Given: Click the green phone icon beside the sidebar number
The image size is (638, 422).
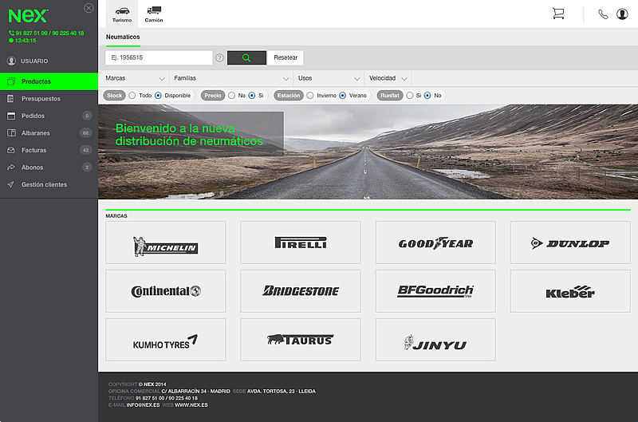Looking at the screenshot, I should [11, 33].
